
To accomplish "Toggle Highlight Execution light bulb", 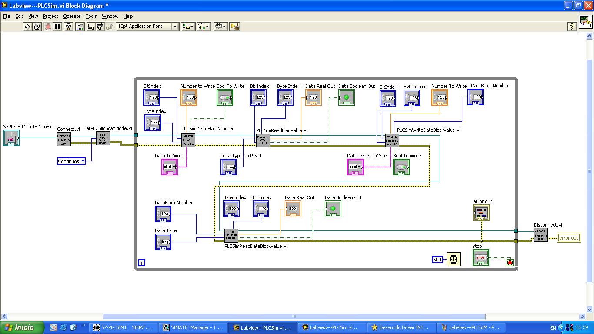I will 69,27.
